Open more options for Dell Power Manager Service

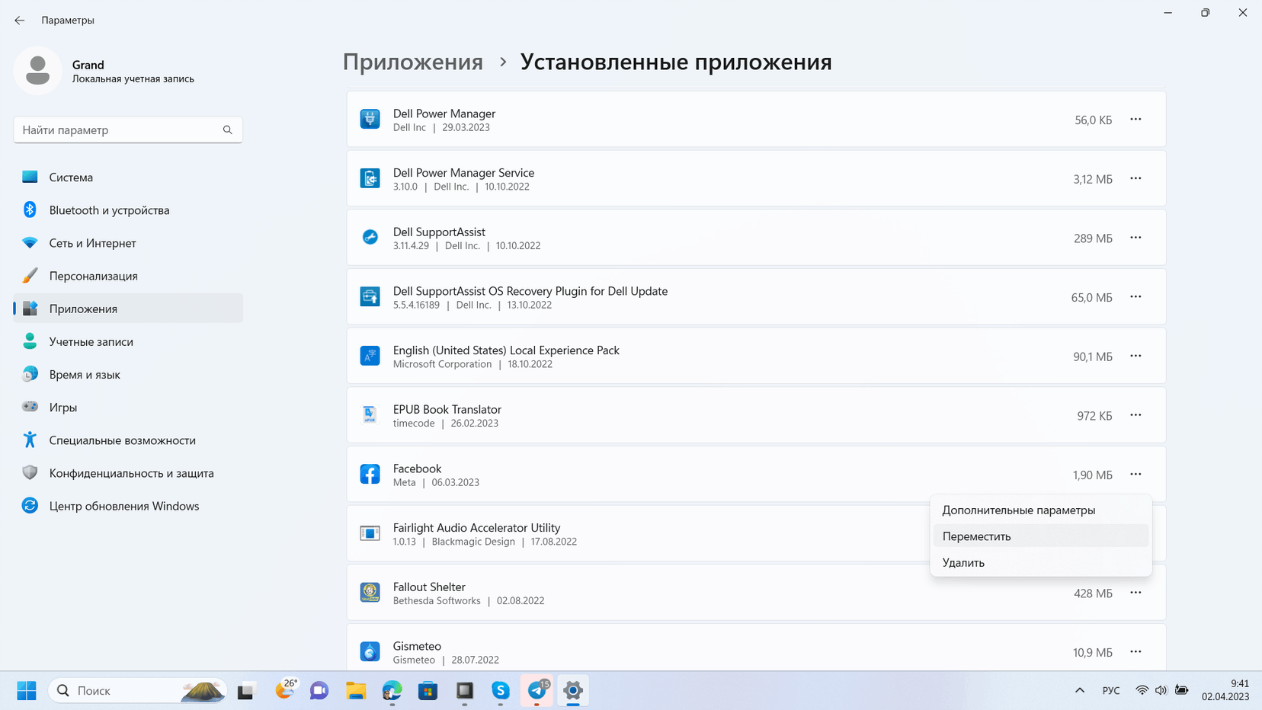tap(1135, 178)
